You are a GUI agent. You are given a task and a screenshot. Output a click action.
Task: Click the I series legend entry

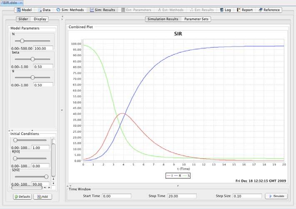click(170, 176)
